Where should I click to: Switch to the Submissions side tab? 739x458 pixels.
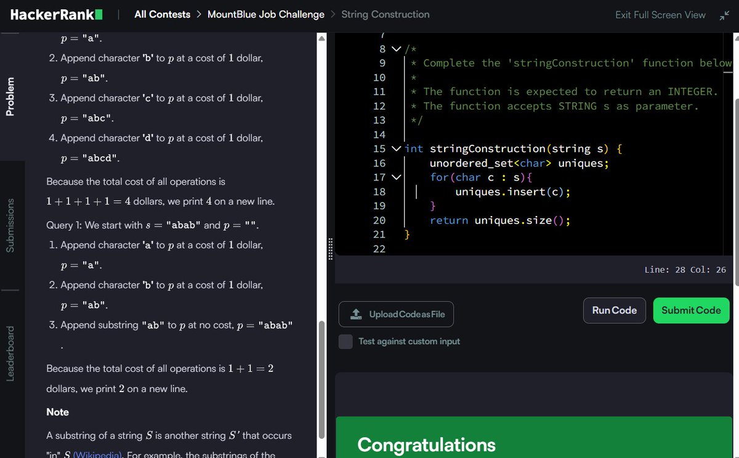coord(10,225)
